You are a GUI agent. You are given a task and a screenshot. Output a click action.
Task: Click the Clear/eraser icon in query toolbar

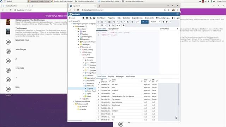pyautogui.click(x=118, y=25)
